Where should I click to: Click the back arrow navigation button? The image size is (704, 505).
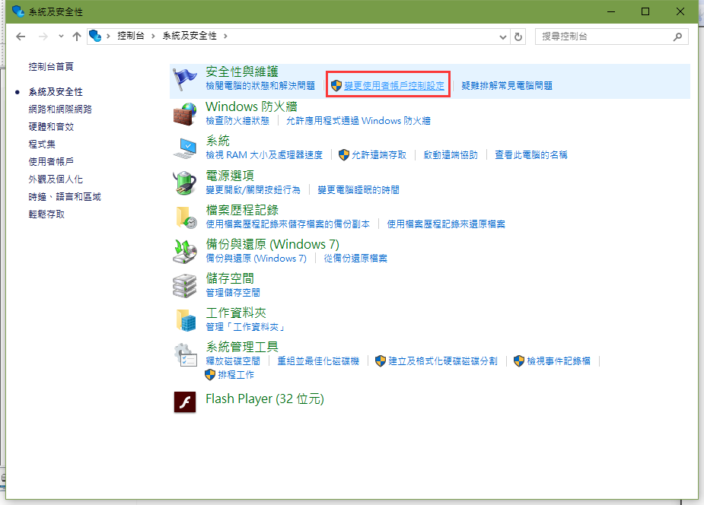(x=21, y=37)
